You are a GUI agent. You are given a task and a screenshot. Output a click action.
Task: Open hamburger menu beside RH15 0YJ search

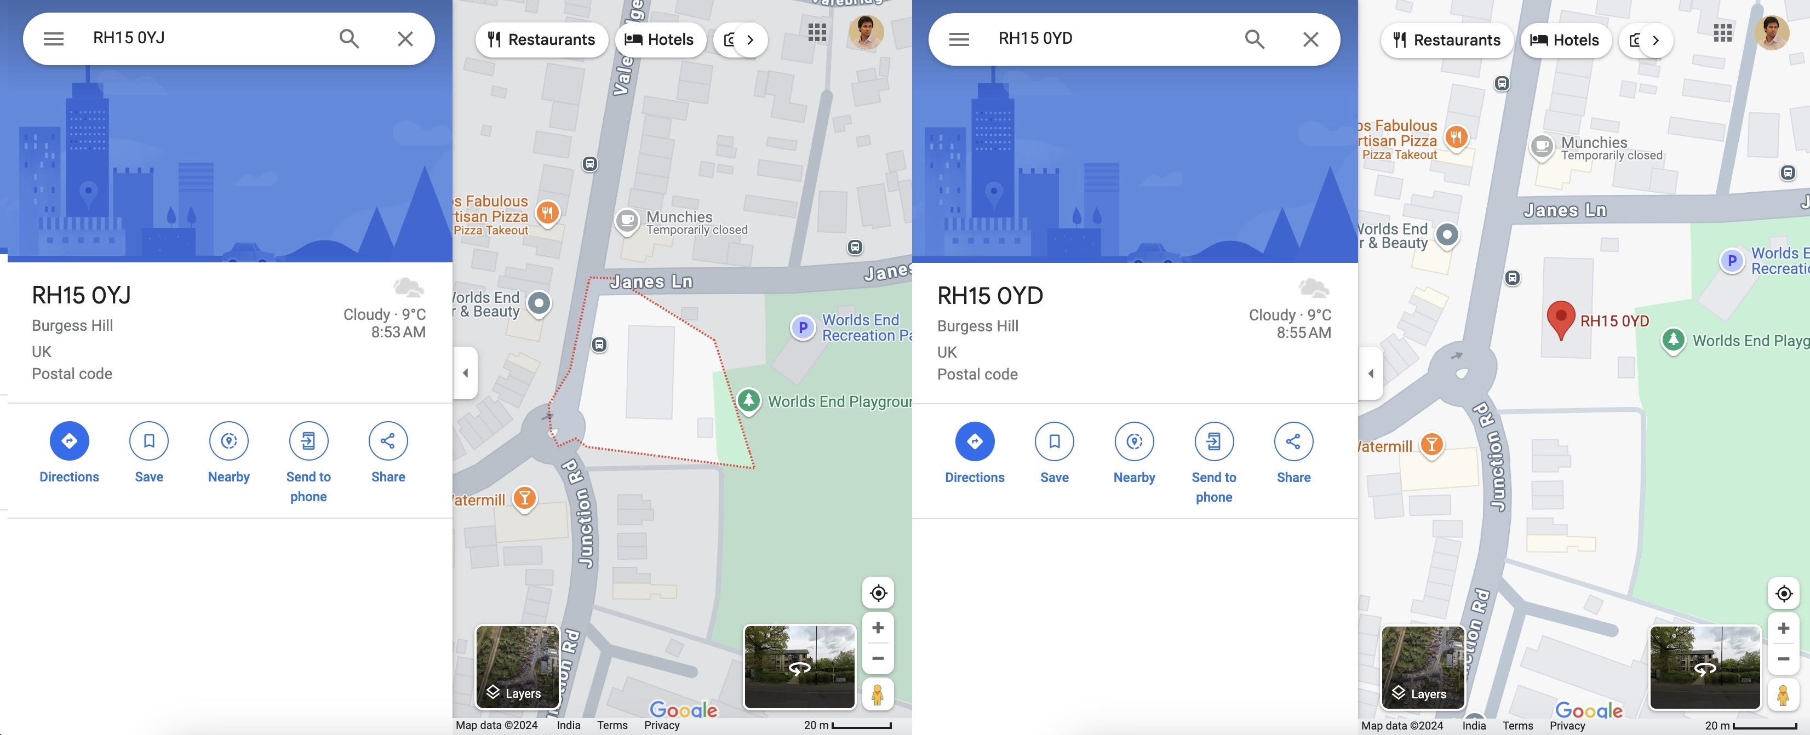pos(53,39)
